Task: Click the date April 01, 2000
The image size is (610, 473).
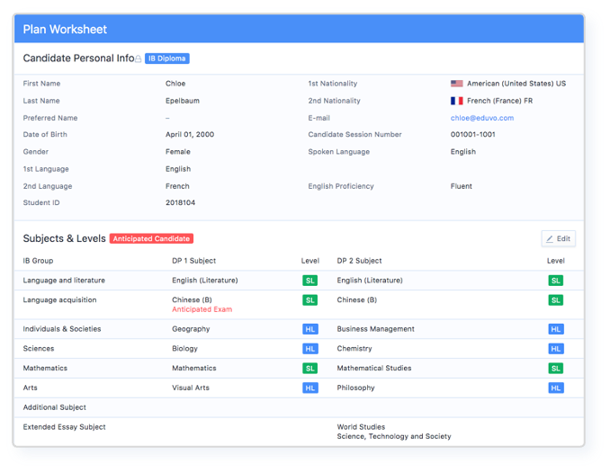Action: pos(190,134)
